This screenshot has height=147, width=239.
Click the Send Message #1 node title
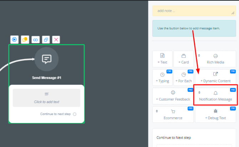click(46, 78)
